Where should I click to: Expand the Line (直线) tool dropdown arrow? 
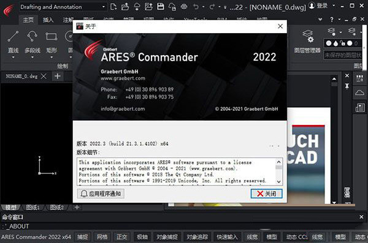click(x=13, y=57)
